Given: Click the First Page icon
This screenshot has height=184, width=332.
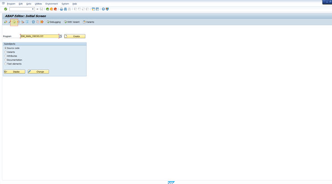Looking at the screenshot, I should [x=75, y=9].
